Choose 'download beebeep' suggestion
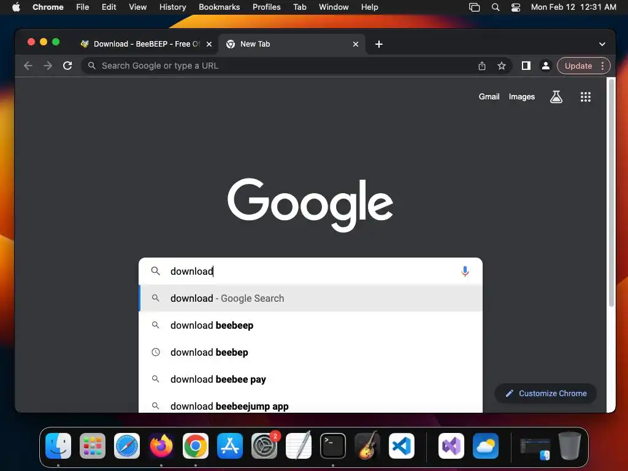 pyautogui.click(x=310, y=325)
